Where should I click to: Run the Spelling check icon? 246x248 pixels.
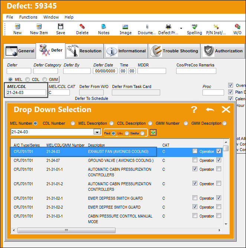(194, 26)
